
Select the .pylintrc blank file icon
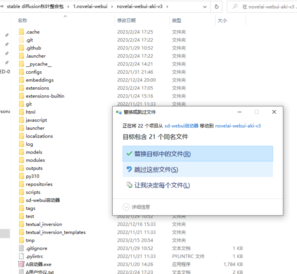[x=21, y=256]
